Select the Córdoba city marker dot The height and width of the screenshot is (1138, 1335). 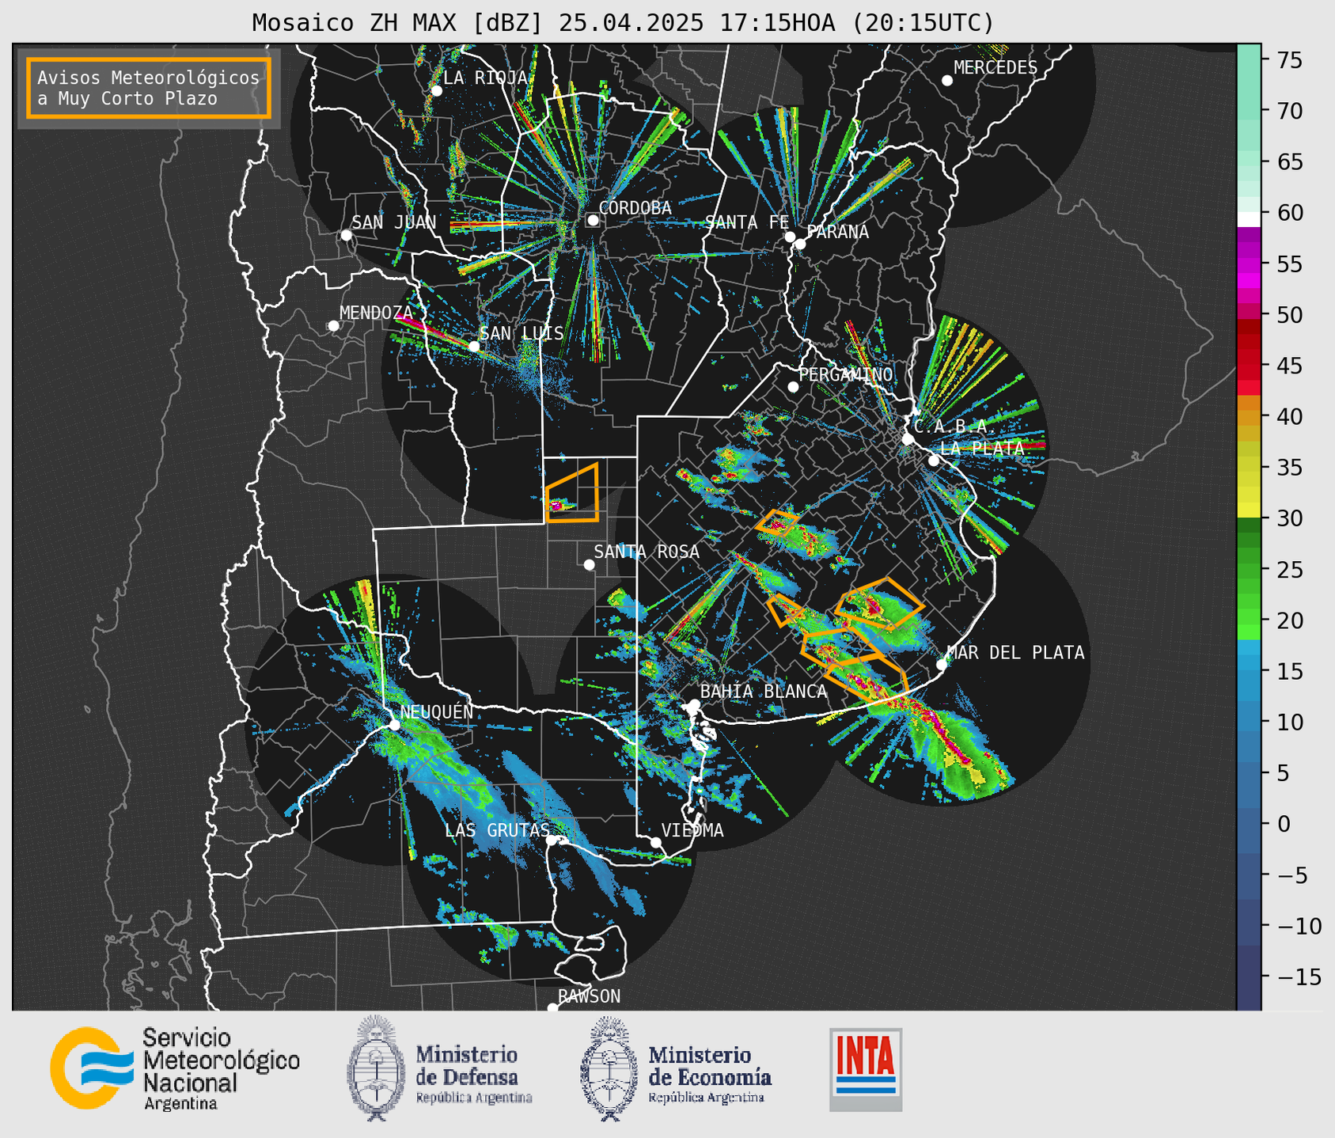click(593, 220)
